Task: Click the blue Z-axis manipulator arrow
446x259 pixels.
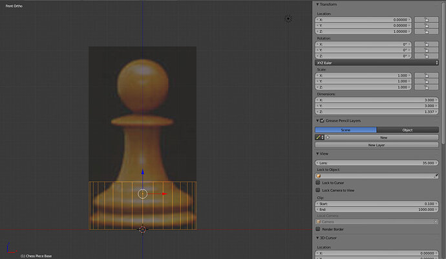Action: click(x=143, y=172)
